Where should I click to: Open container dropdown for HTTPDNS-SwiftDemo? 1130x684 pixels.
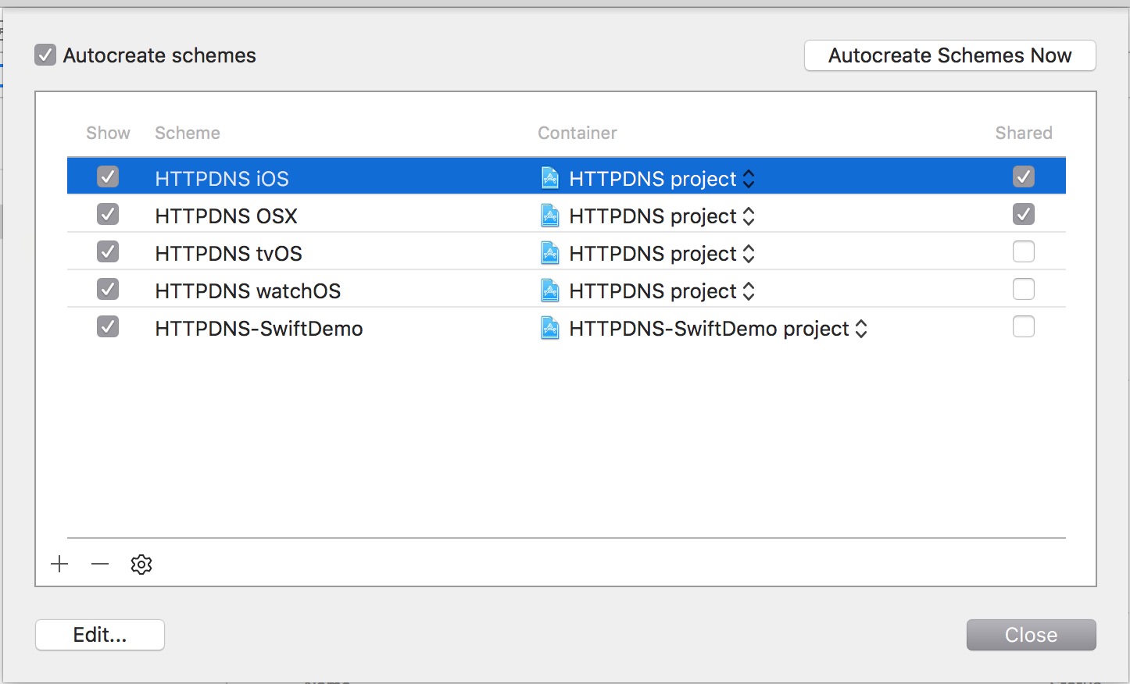861,329
